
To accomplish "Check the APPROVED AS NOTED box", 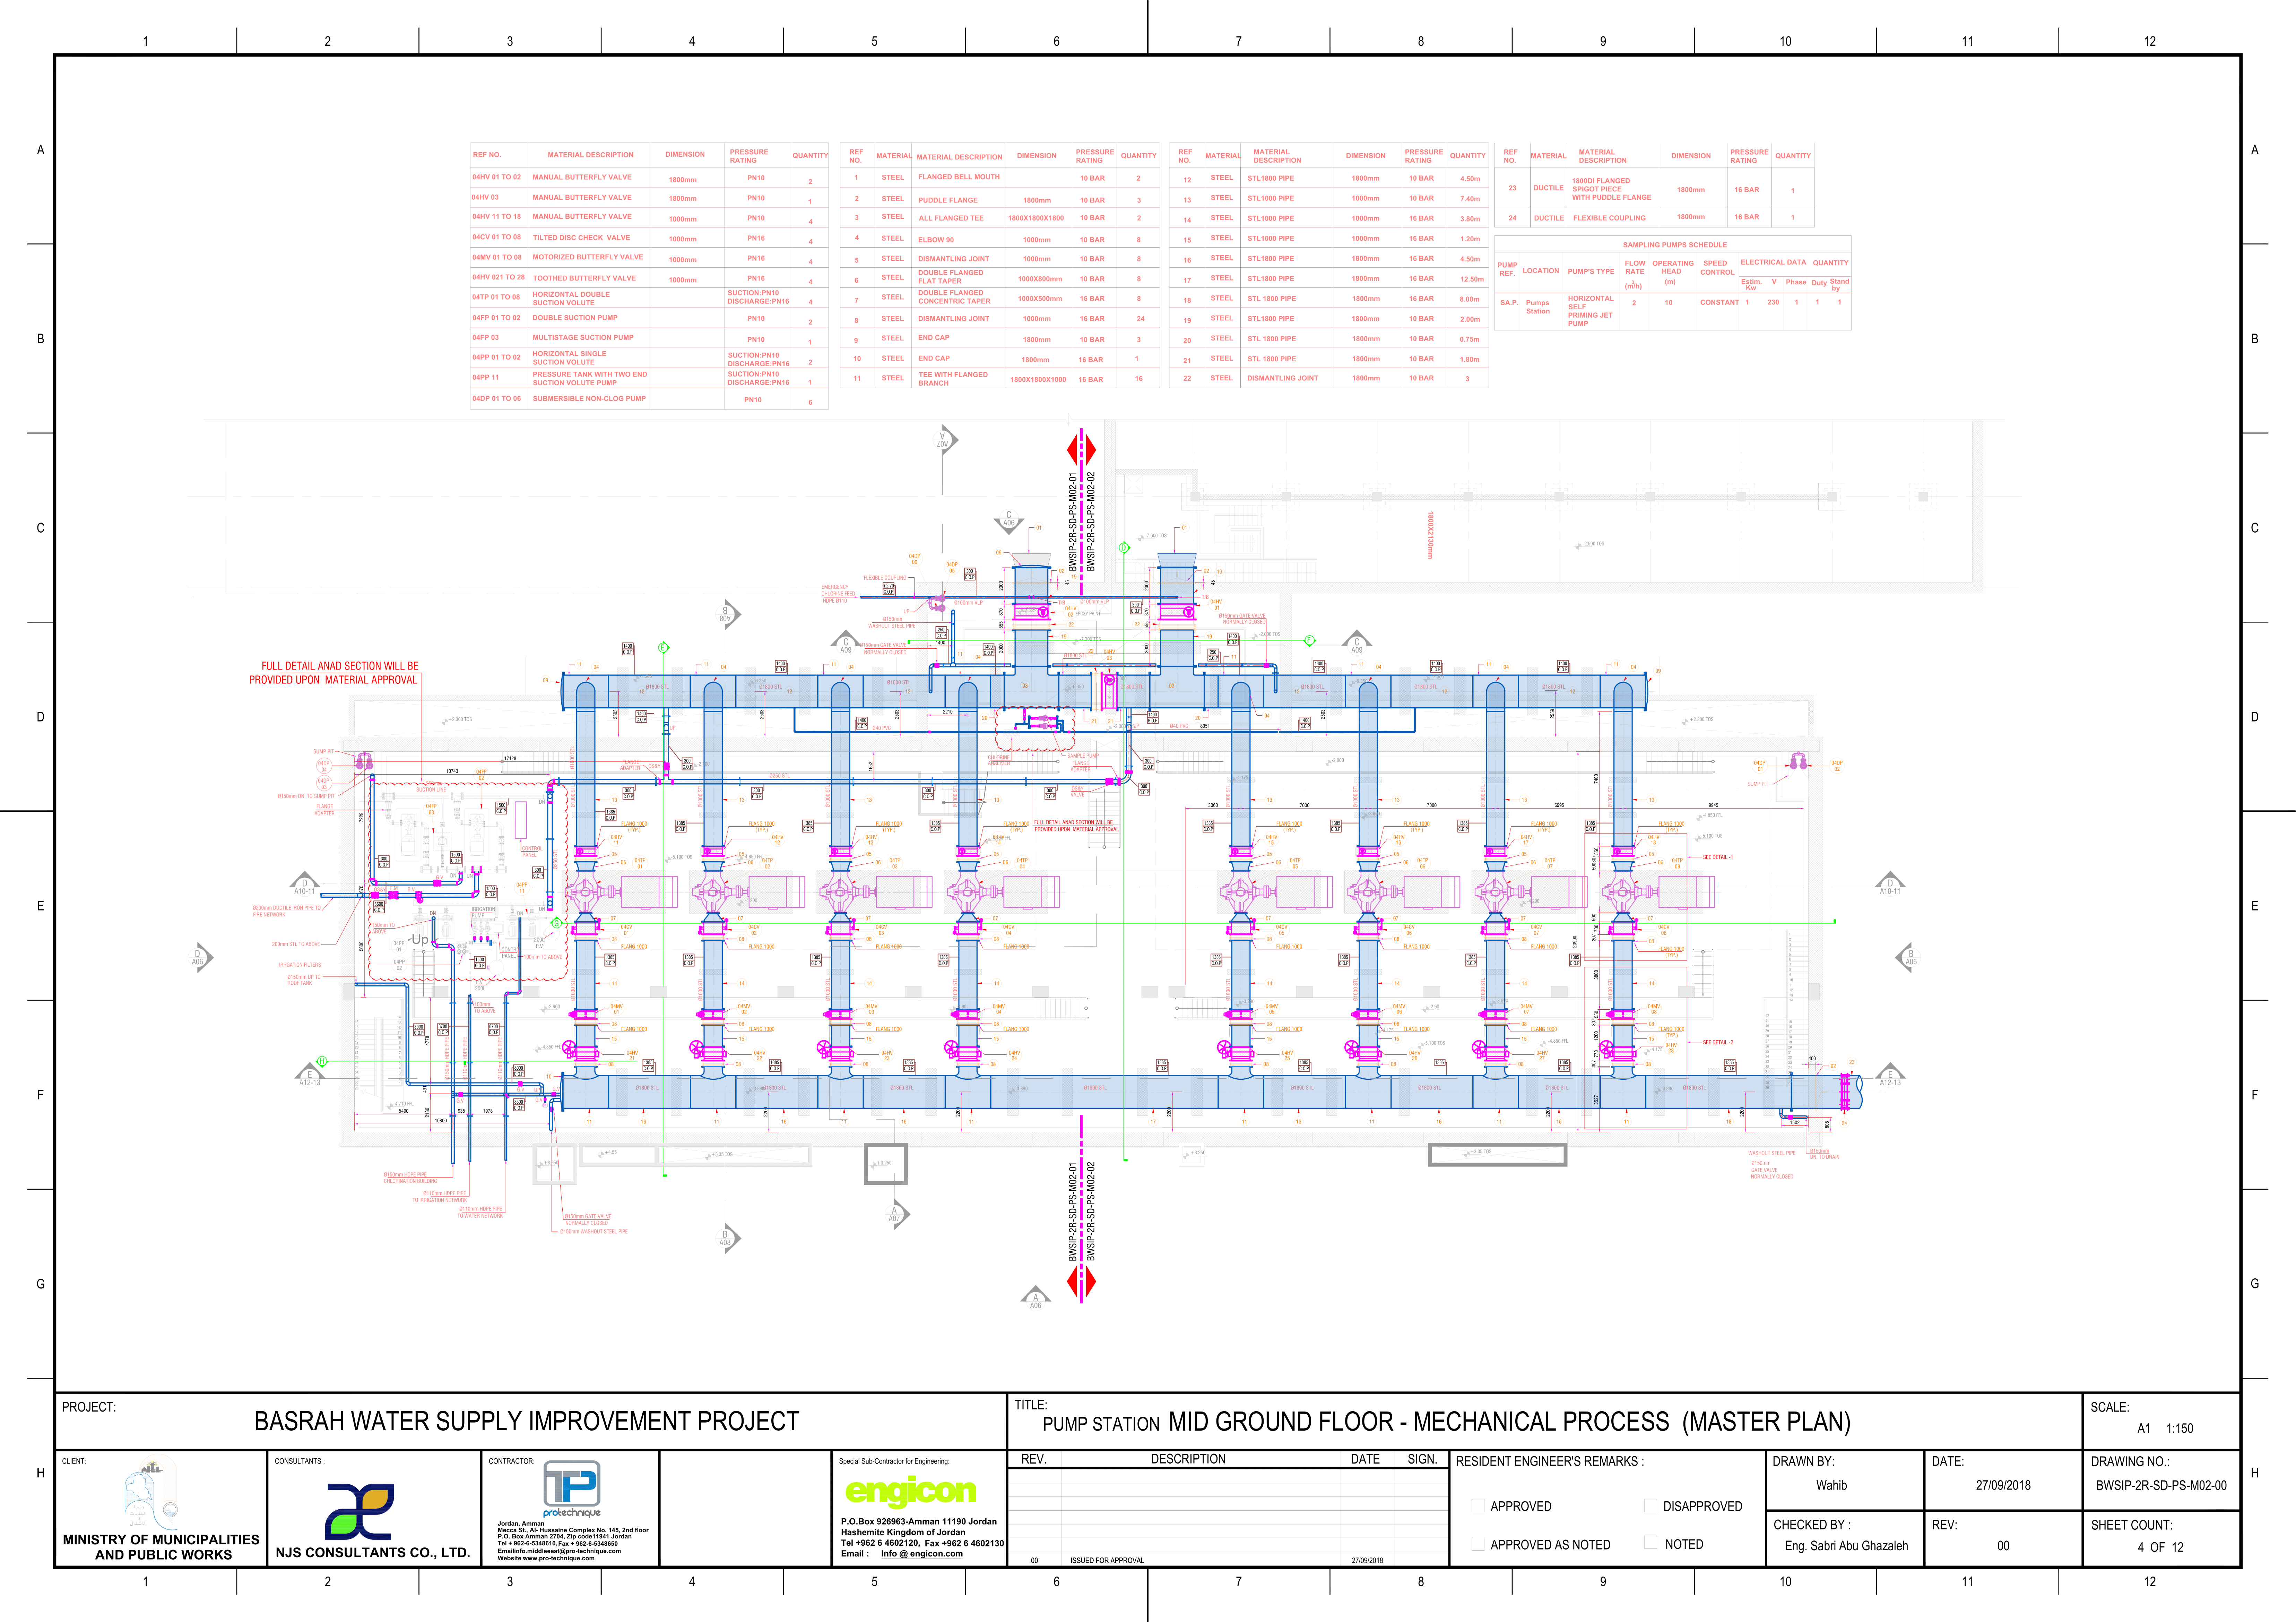I will (1477, 1544).
